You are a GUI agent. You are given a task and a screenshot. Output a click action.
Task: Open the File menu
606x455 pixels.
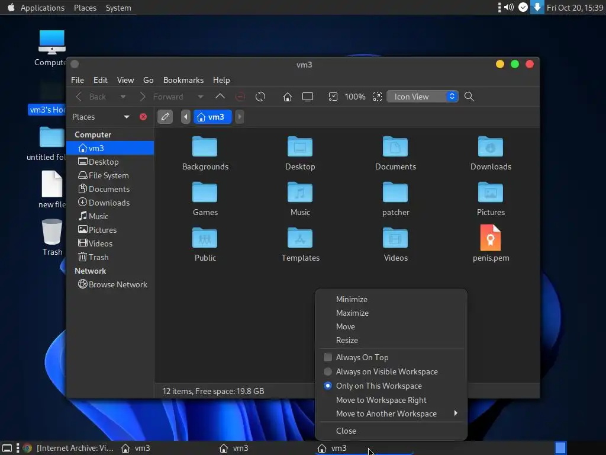(78, 80)
